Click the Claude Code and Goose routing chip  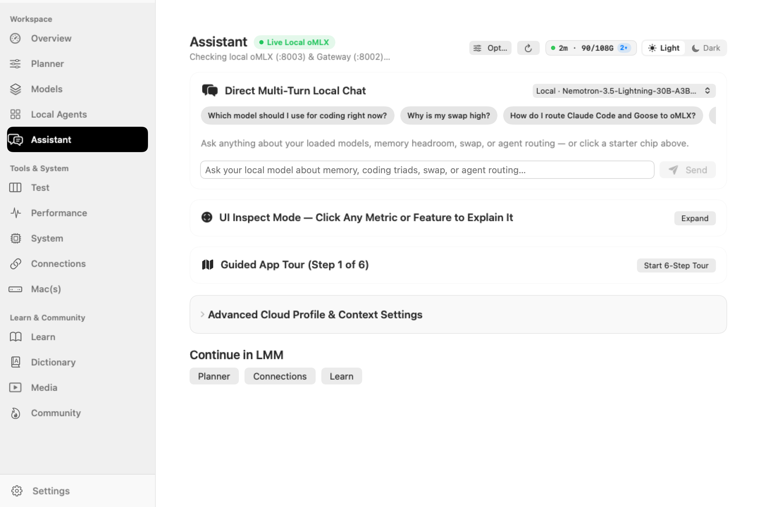tap(603, 115)
